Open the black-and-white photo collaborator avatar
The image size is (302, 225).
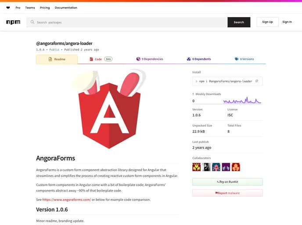tap(206, 167)
